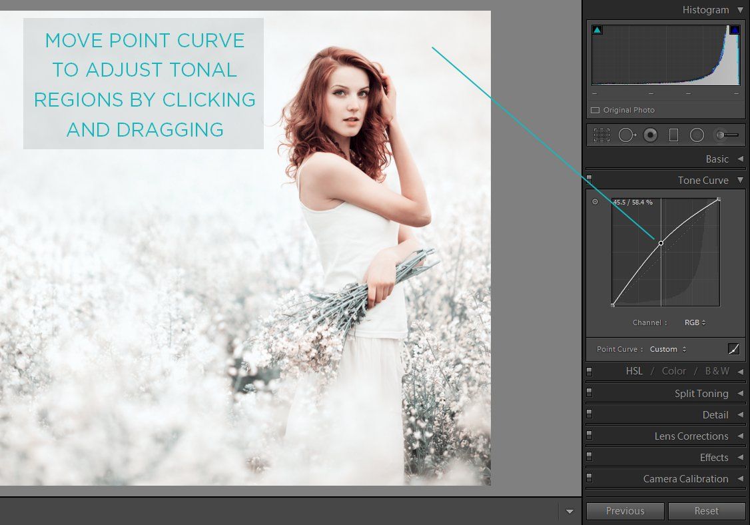750x525 pixels.
Task: Select the Crop Overlay tool
Action: point(601,135)
